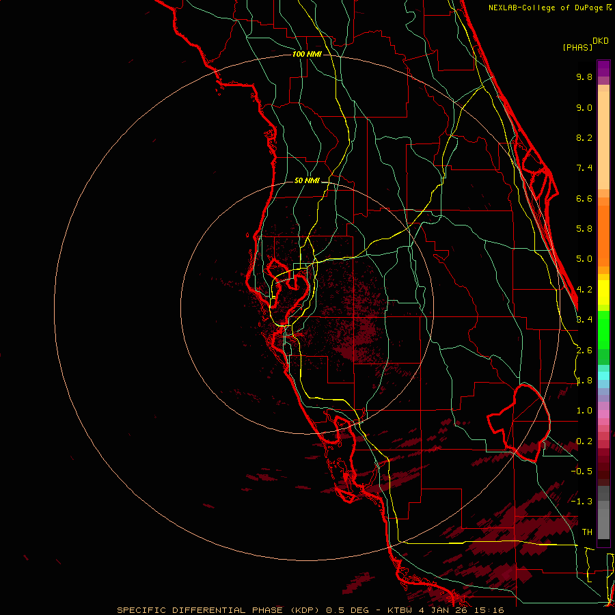Select the 9.0 value on the scale
The image size is (615, 615).
tap(584, 107)
